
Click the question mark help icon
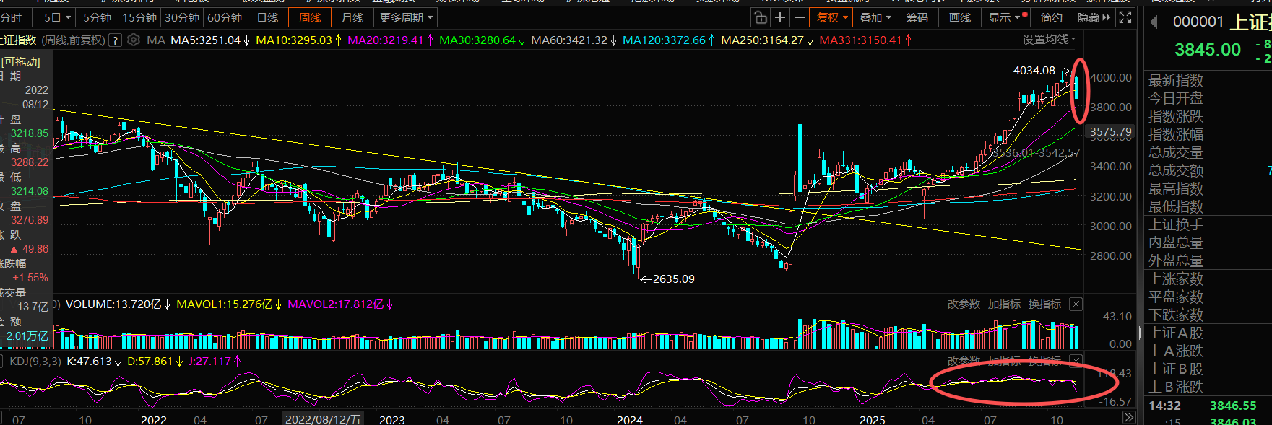(115, 40)
